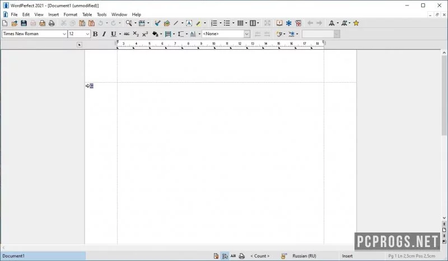
Task: Click the scroll down arrow of the vertical scrollbar
Action: click(x=444, y=218)
